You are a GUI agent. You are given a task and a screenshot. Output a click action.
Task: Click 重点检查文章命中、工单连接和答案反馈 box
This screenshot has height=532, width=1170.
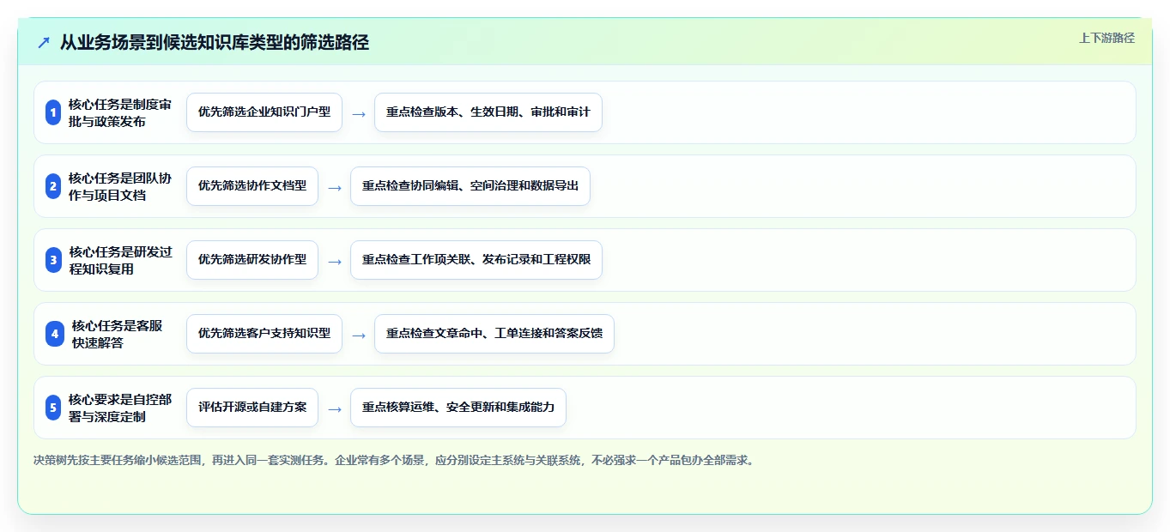[x=494, y=334]
